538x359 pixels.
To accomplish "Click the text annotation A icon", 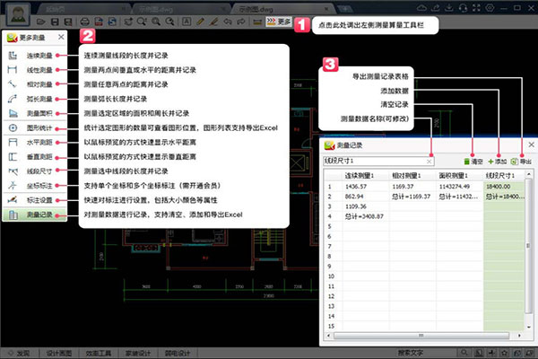I will (187, 22).
